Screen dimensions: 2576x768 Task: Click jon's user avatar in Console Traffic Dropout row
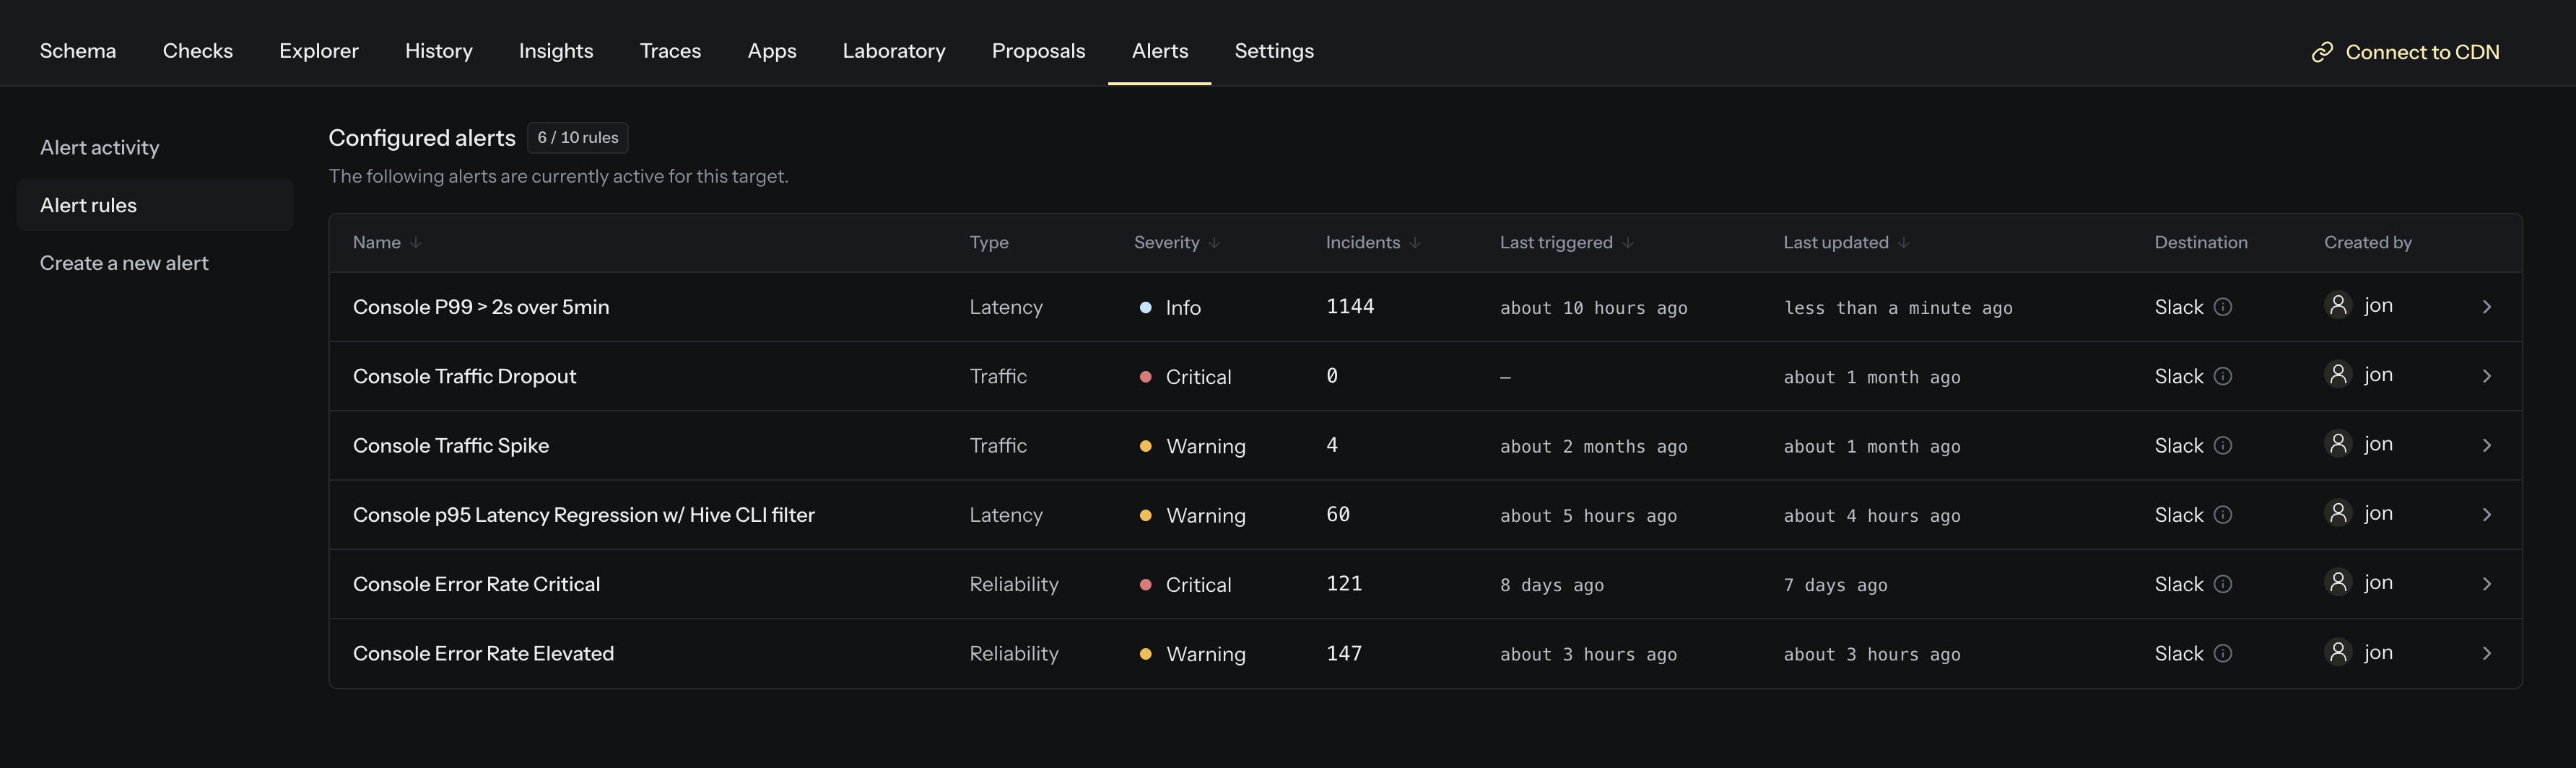pos(2338,374)
